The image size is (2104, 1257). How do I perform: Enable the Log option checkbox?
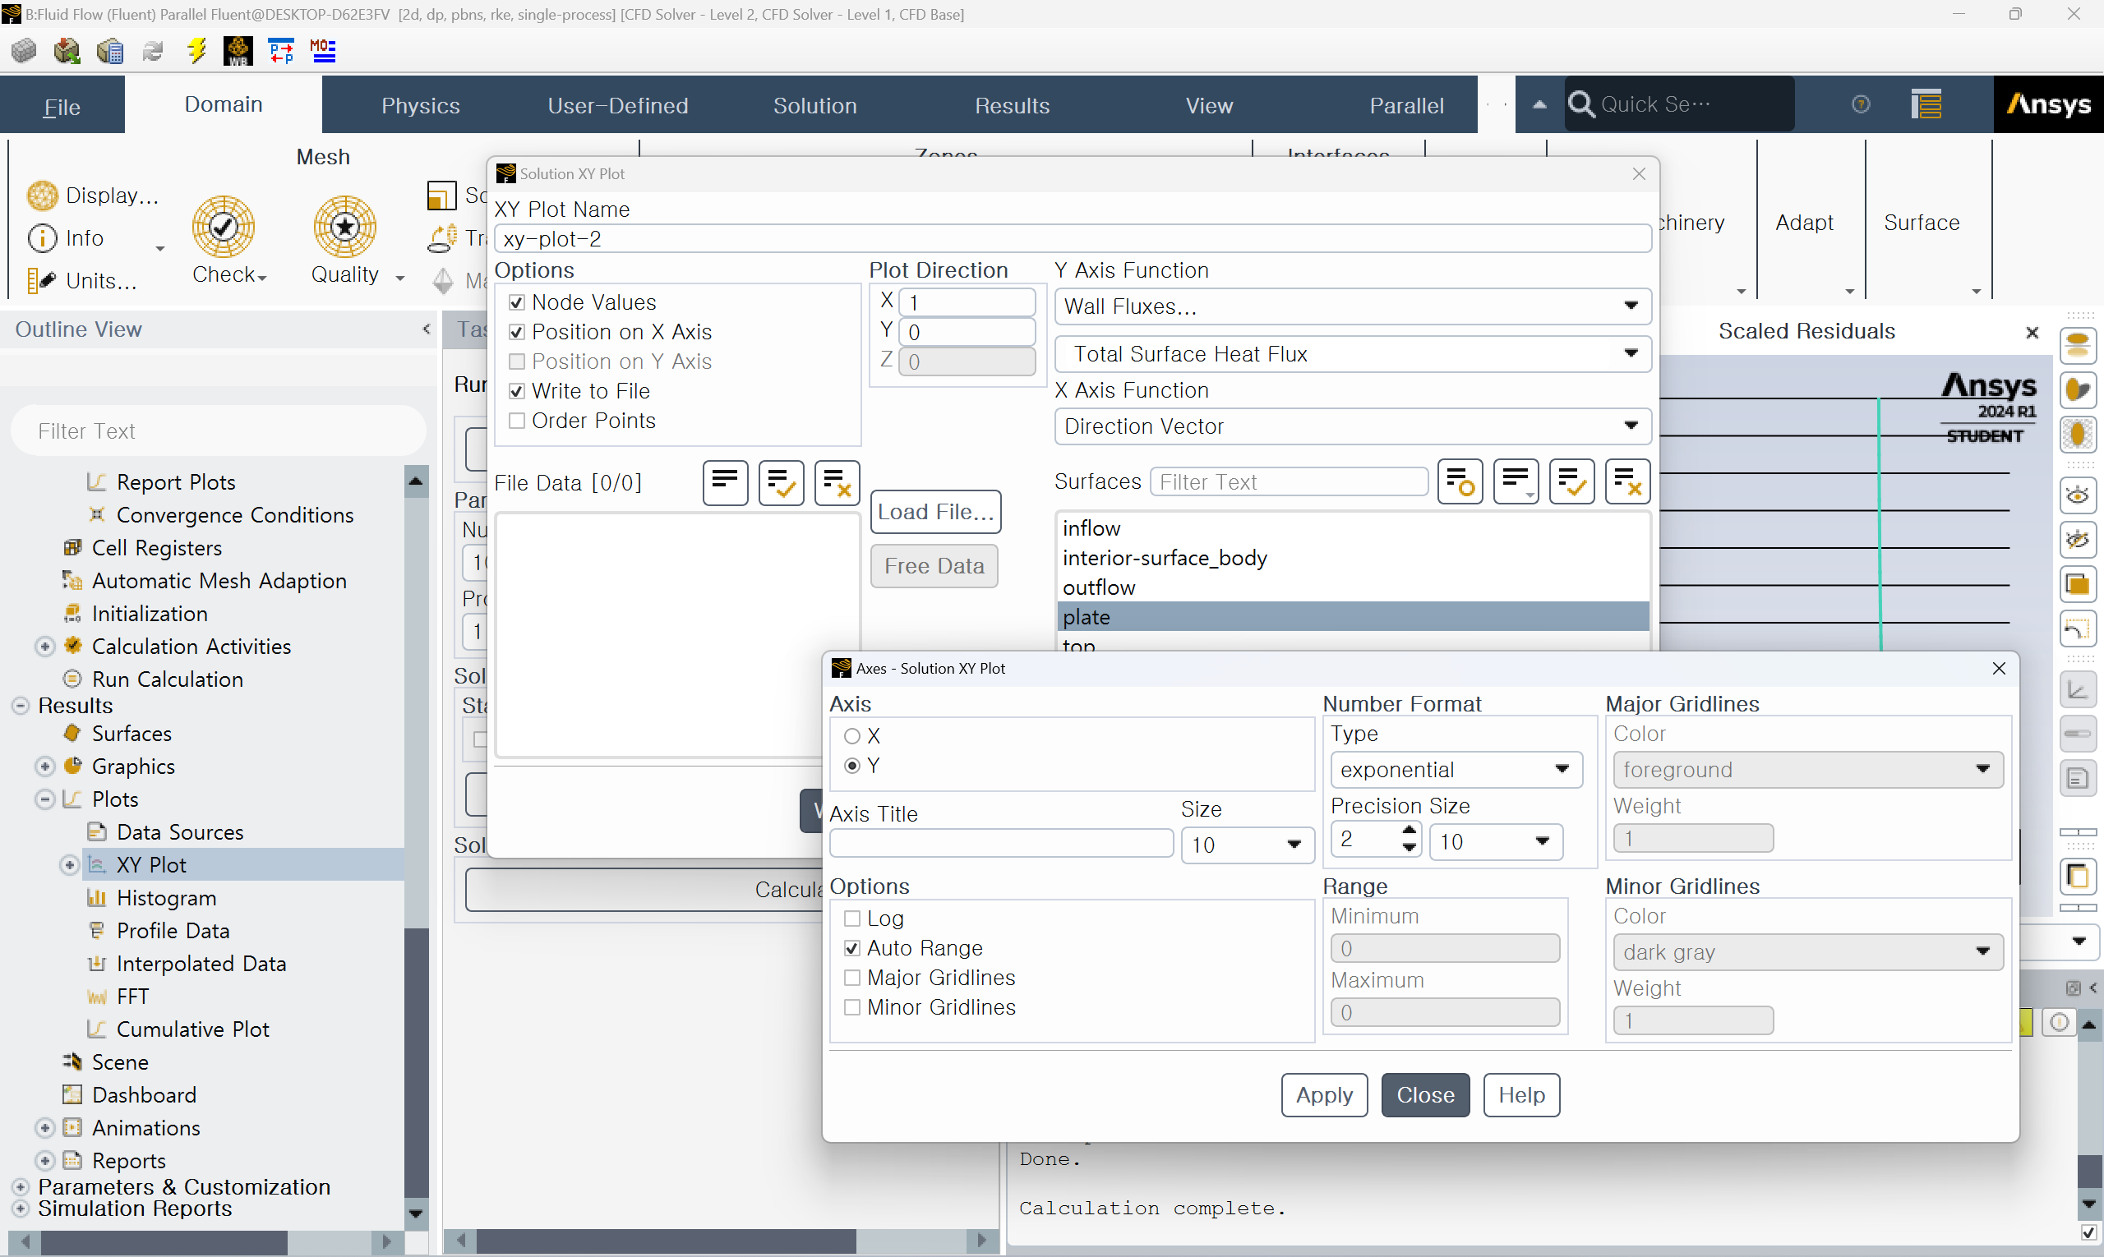pos(852,919)
